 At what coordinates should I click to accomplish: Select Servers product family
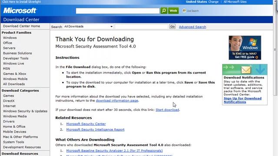(9, 48)
